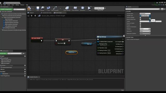Click the Find toolbar icon
This screenshot has height=93, width=166.
[49, 9]
